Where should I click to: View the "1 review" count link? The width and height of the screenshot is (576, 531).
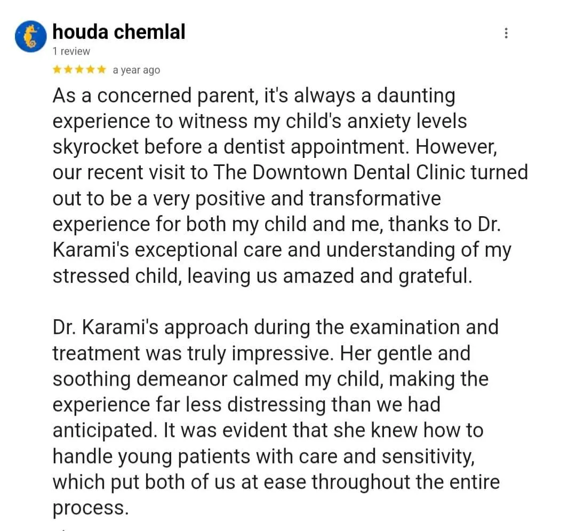pos(71,51)
